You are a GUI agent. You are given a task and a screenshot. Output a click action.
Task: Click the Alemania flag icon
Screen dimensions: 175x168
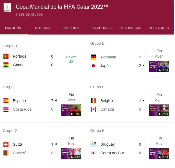[94, 57]
